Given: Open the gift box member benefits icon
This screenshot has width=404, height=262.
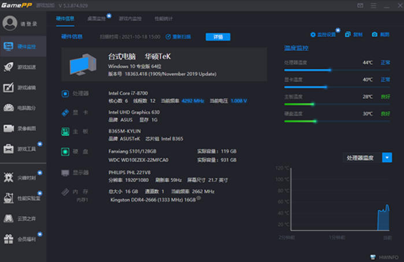Looking at the screenshot, I should coord(9,239).
